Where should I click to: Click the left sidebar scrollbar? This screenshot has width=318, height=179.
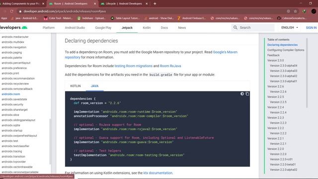click(50, 141)
